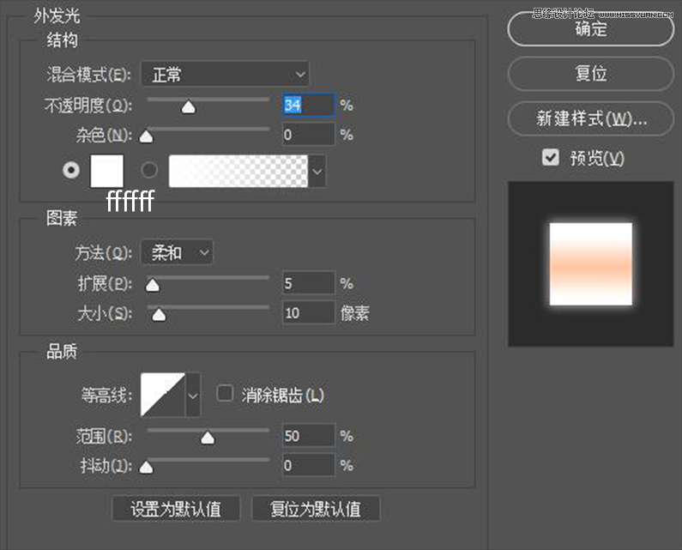Enable the 消除锯齿(L) checkbox
The image size is (682, 550).
coord(225,393)
